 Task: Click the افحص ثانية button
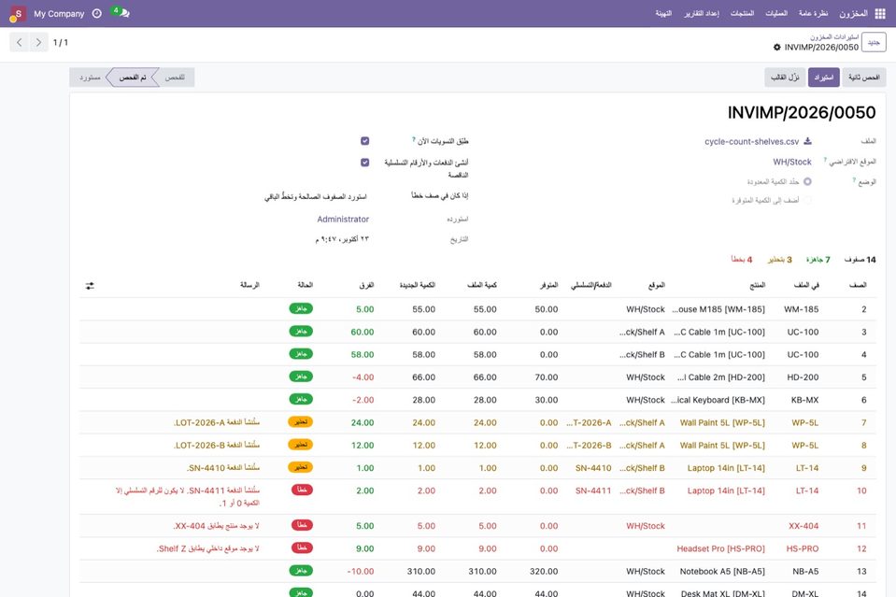coord(863,78)
